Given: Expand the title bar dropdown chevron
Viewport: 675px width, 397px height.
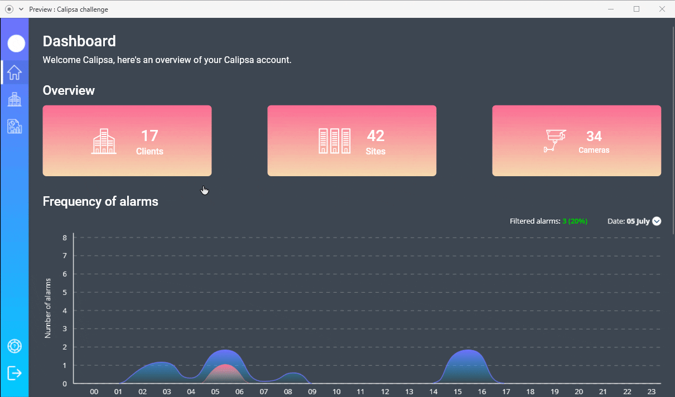Looking at the screenshot, I should tap(21, 9).
